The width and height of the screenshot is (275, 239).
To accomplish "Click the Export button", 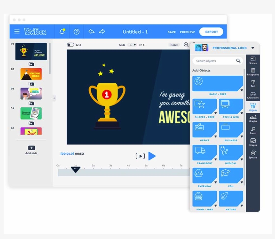I will pos(211,32).
